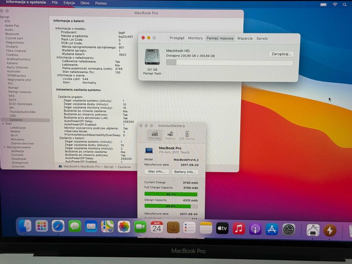Open Calendar showing 24 in Dock
The height and width of the screenshot is (264, 352).
point(157,227)
